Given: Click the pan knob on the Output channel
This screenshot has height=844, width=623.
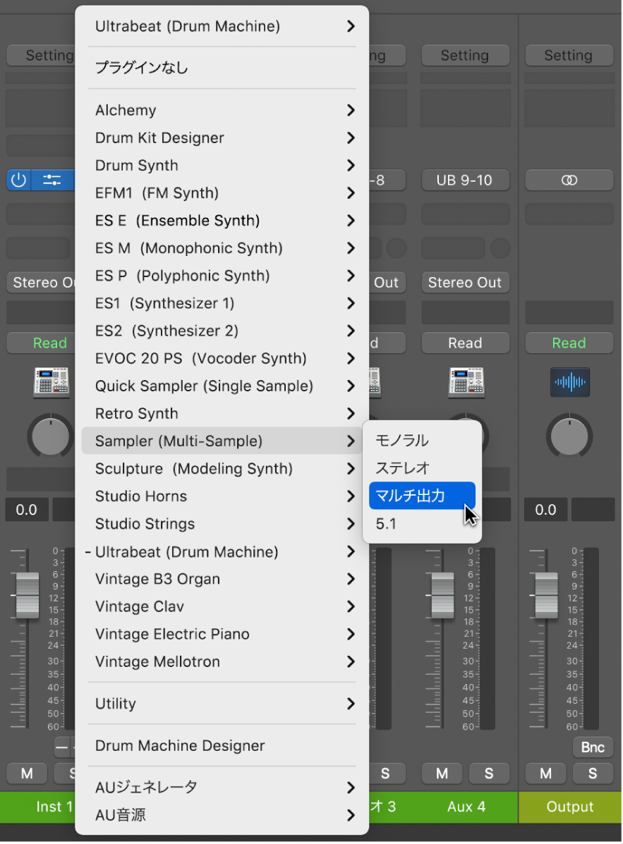Looking at the screenshot, I should click(x=569, y=436).
